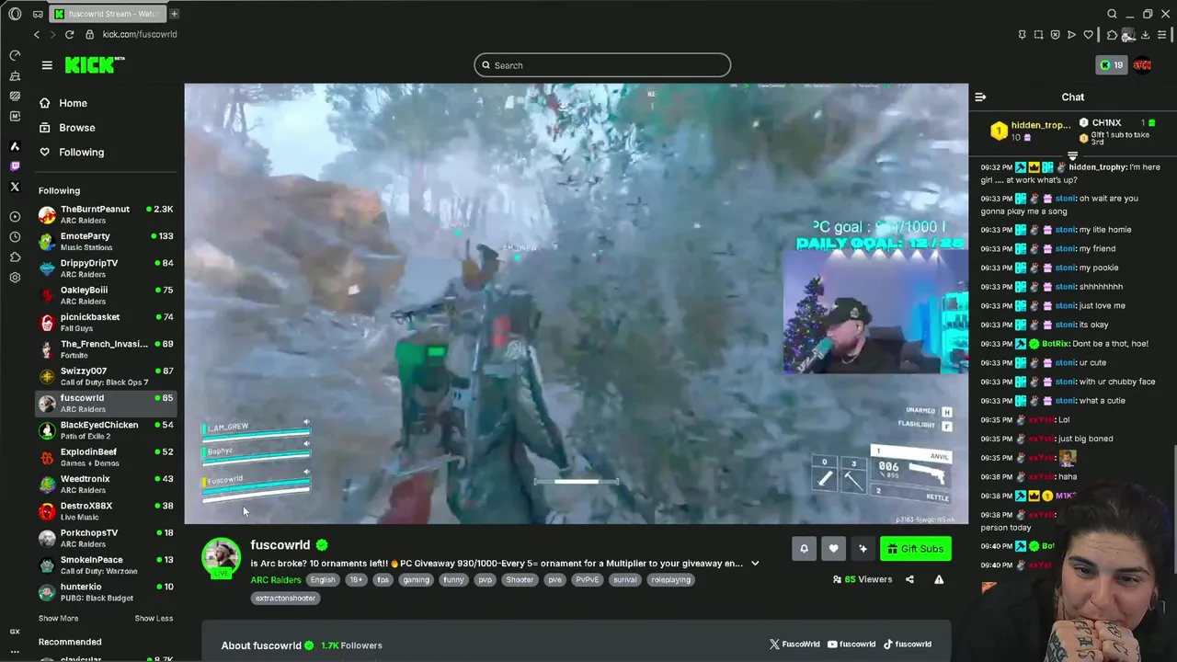
Task: Open fuscowrld YouTube link
Action: tap(851, 645)
